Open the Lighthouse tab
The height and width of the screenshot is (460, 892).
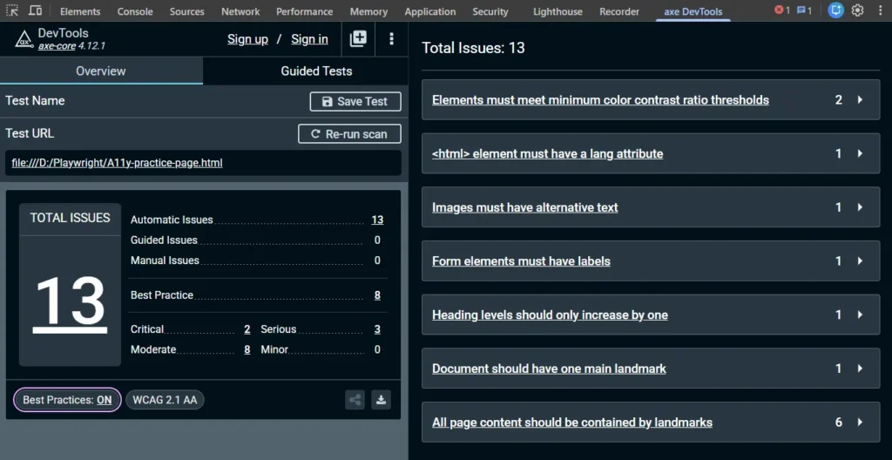pyautogui.click(x=557, y=11)
